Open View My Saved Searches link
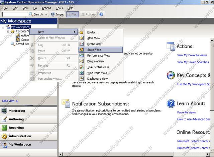This screenshot has height=157, width=214. coord(193,62)
